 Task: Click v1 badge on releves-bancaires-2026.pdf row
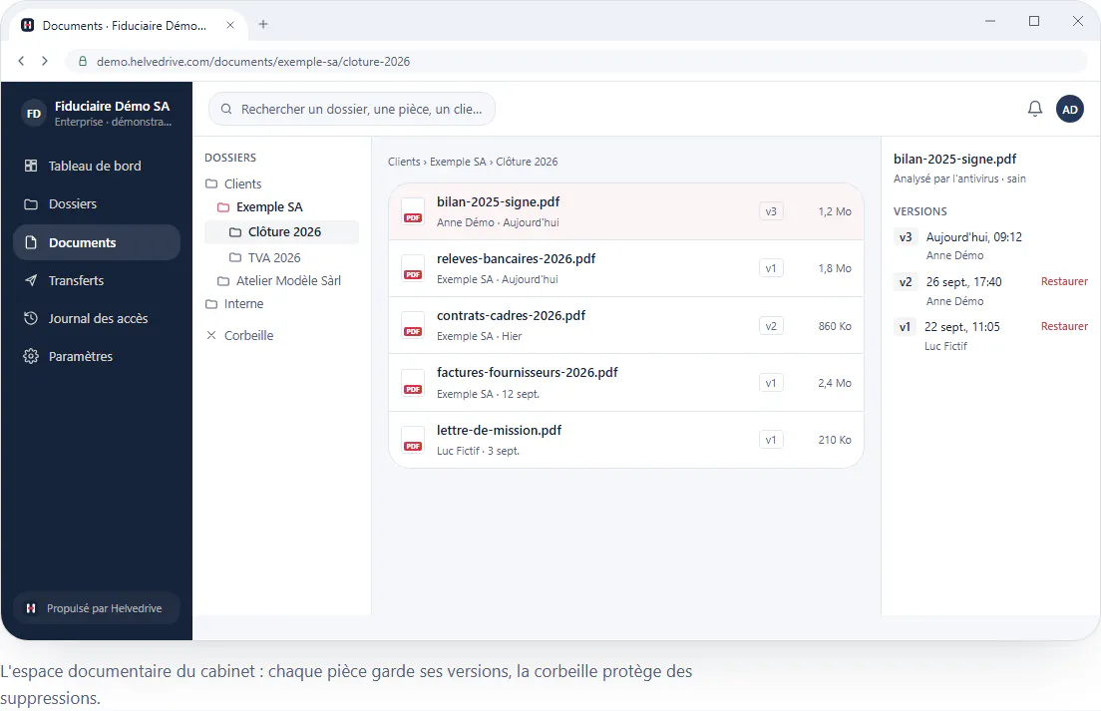771,268
